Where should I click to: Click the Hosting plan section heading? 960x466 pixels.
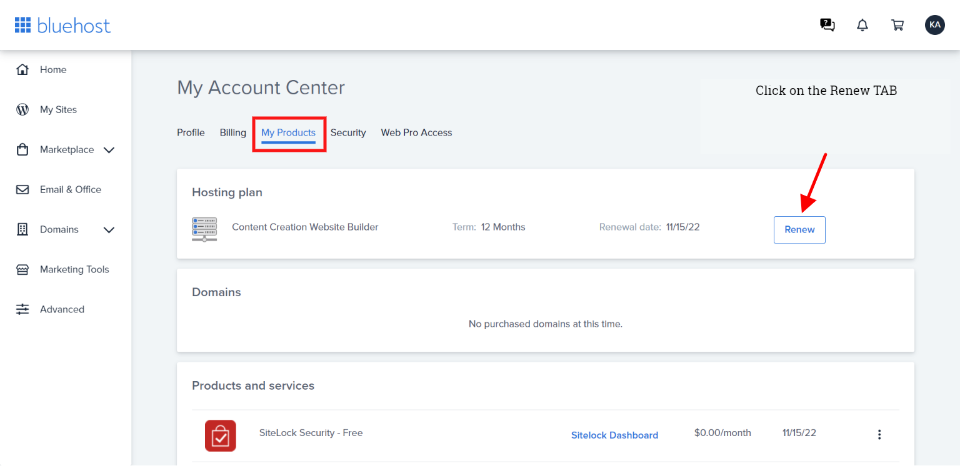[227, 192]
